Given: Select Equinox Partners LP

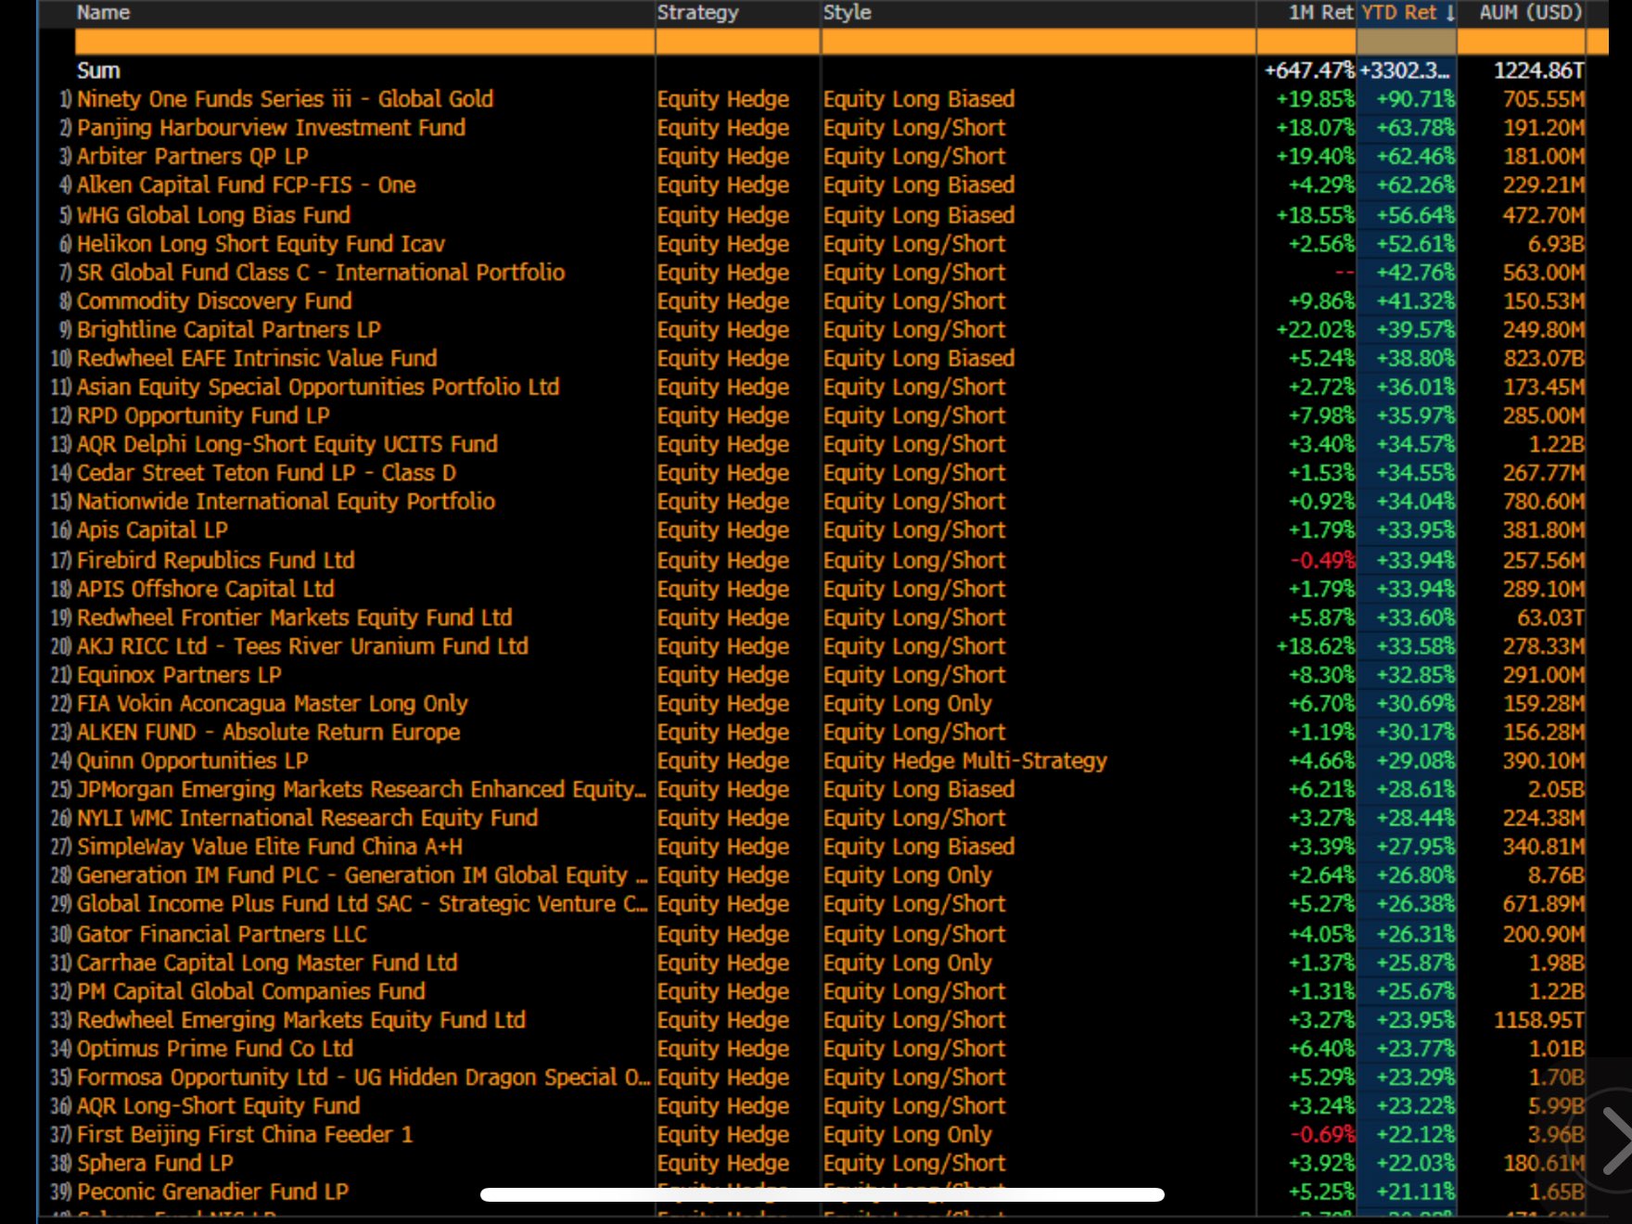Looking at the screenshot, I should (179, 676).
